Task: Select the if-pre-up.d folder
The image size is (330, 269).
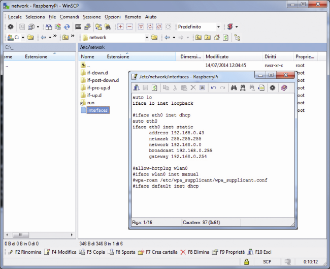Action: [98, 87]
